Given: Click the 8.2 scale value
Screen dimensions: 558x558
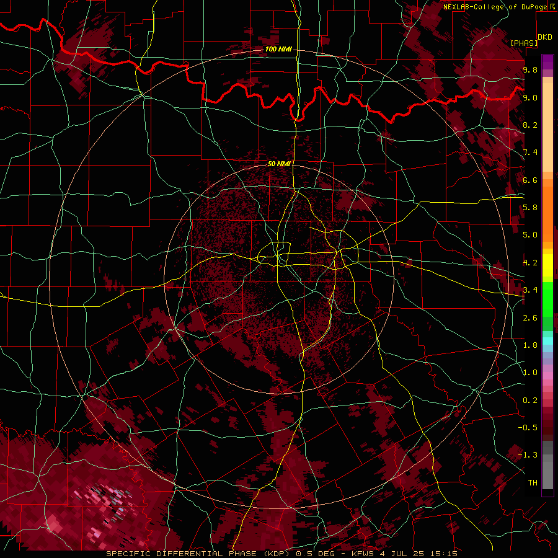Looking at the screenshot, I should 530,125.
